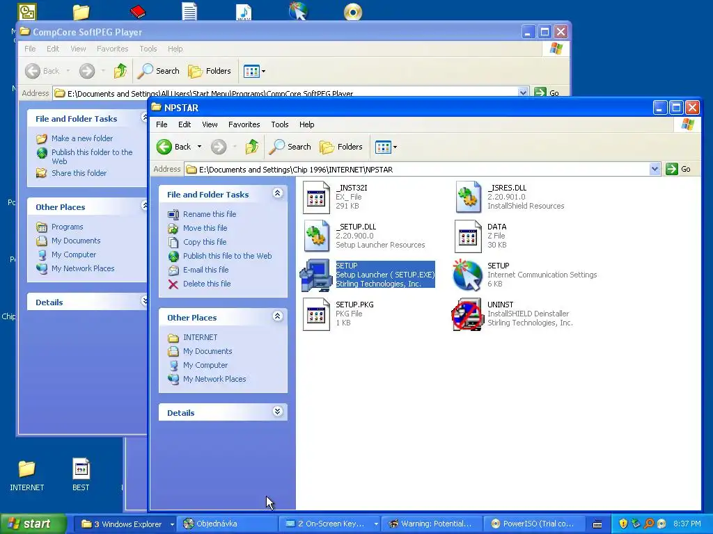713x534 pixels.
Task: Click the security shield tray icon
Action: tap(623, 524)
